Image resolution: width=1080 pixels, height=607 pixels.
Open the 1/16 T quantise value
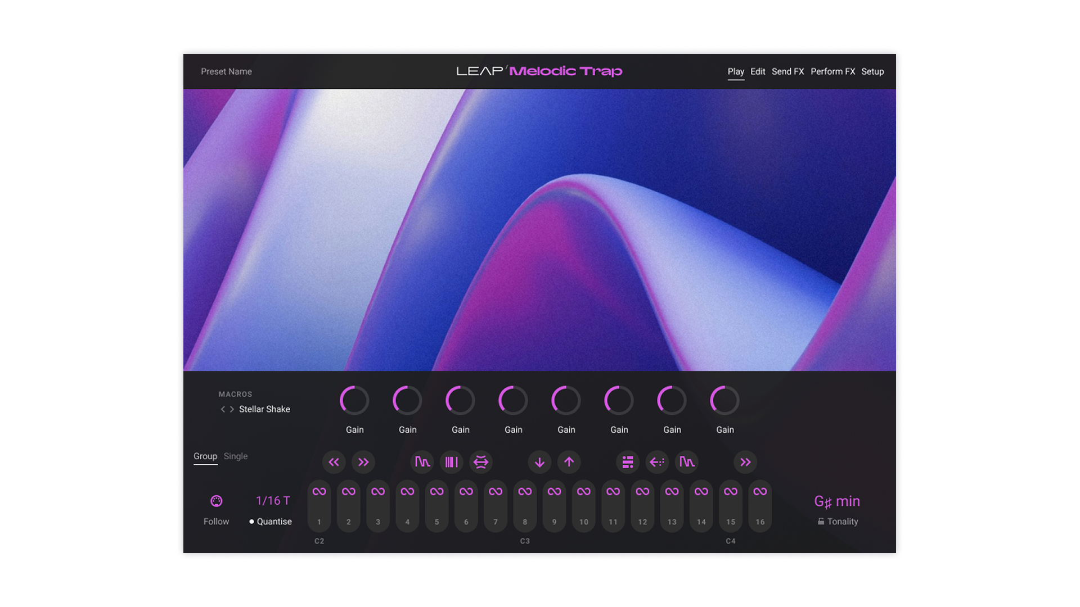273,501
